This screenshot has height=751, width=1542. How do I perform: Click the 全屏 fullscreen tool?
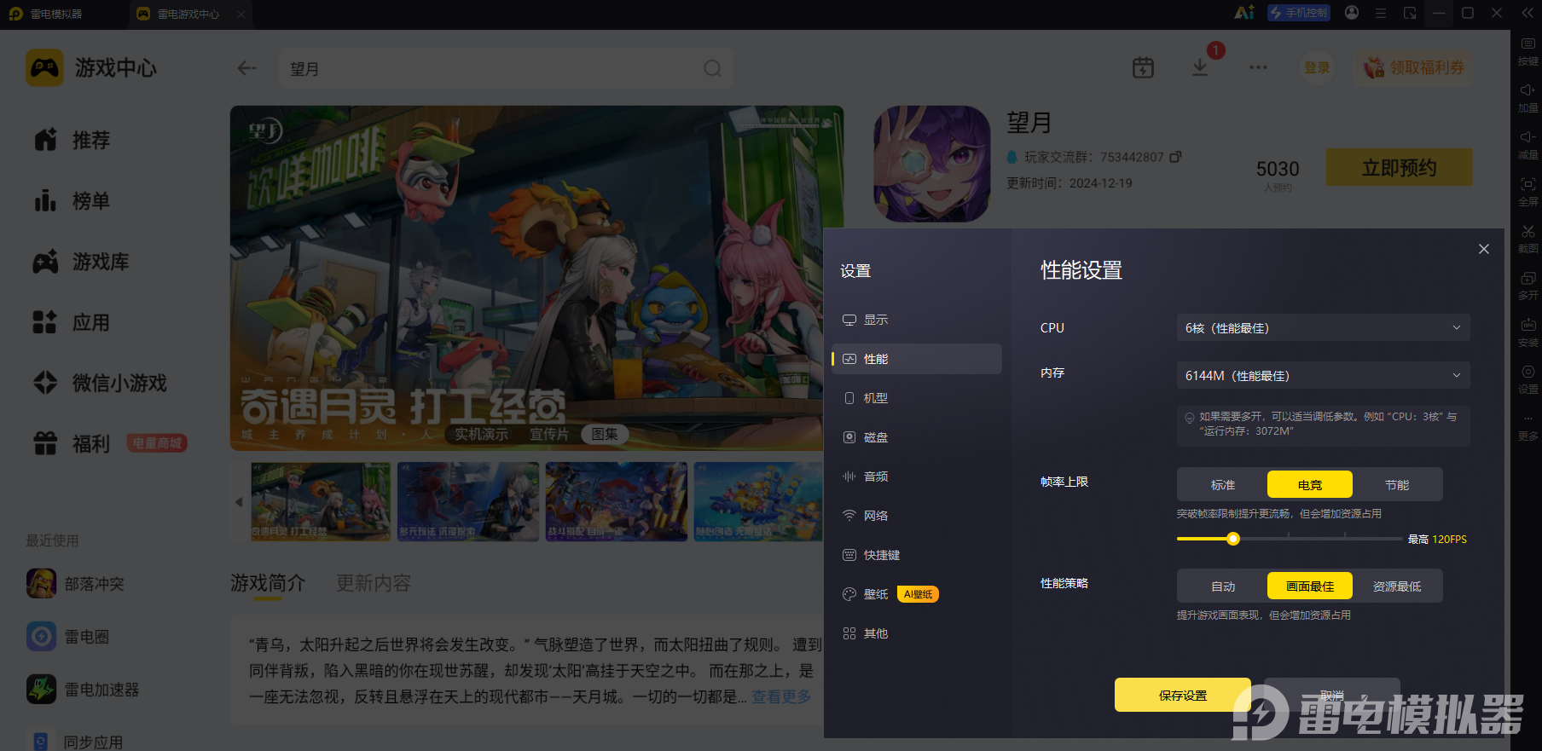[x=1528, y=192]
